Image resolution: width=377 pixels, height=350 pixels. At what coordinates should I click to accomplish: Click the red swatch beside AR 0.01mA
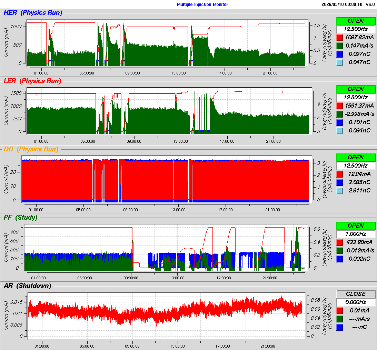[x=339, y=310]
